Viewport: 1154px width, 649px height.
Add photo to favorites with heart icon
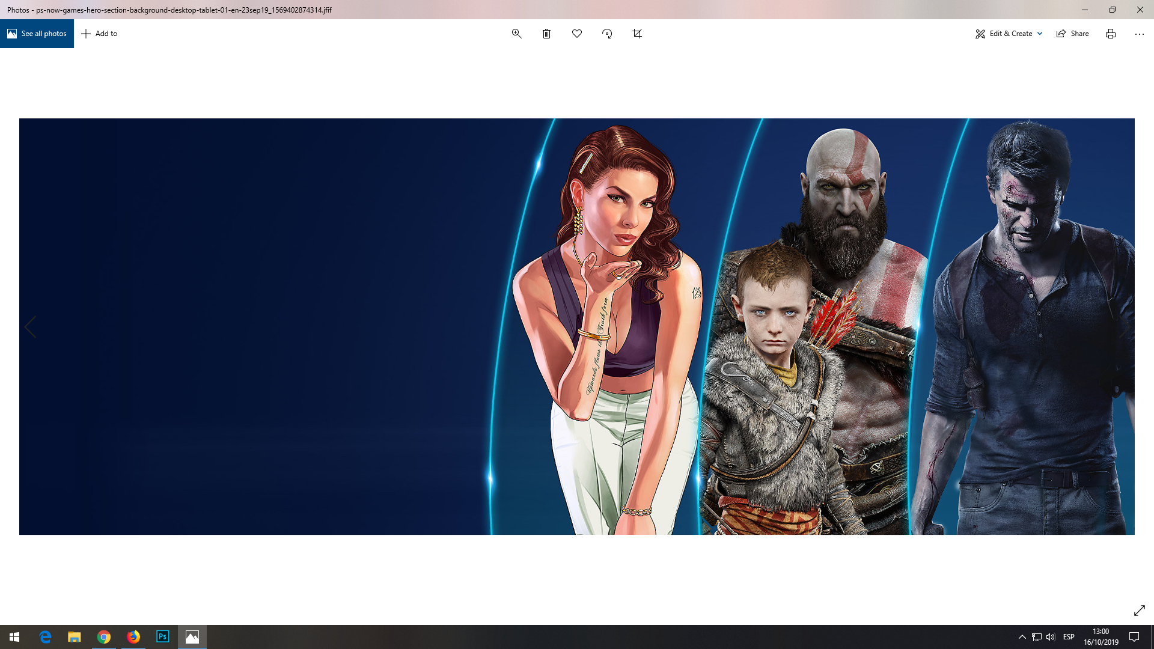point(577,34)
